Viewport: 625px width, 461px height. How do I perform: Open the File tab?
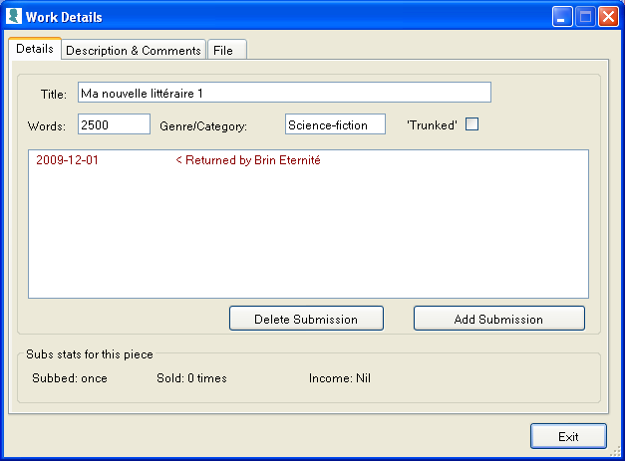[x=227, y=50]
